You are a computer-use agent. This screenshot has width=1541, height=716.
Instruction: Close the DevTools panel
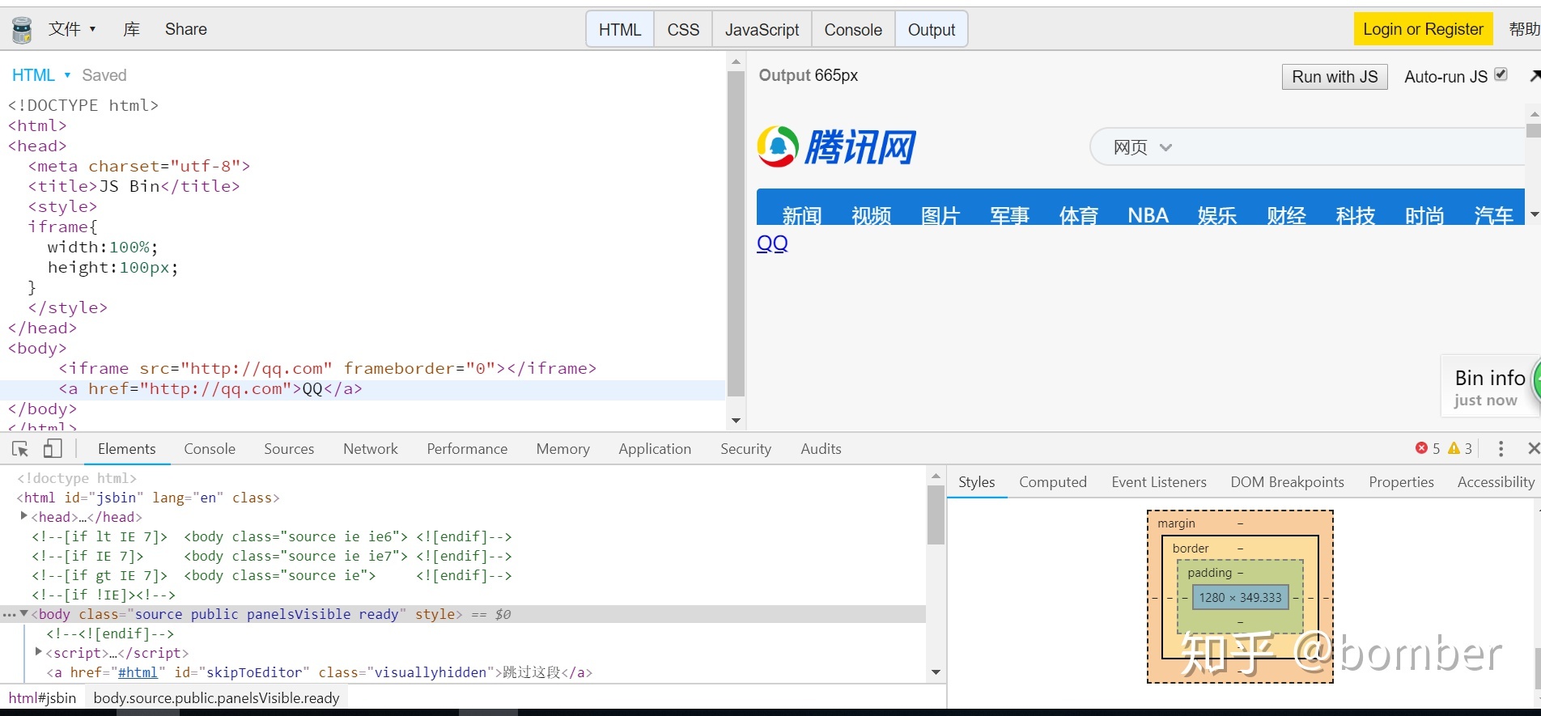click(1533, 448)
